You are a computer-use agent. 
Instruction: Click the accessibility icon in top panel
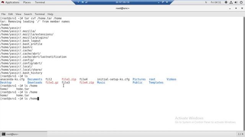coord(226,2)
